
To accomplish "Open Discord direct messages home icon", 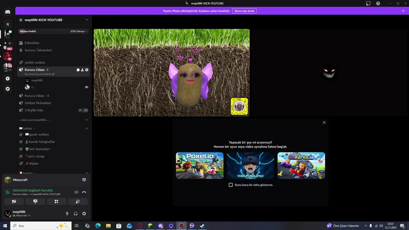I will tap(8, 12).
